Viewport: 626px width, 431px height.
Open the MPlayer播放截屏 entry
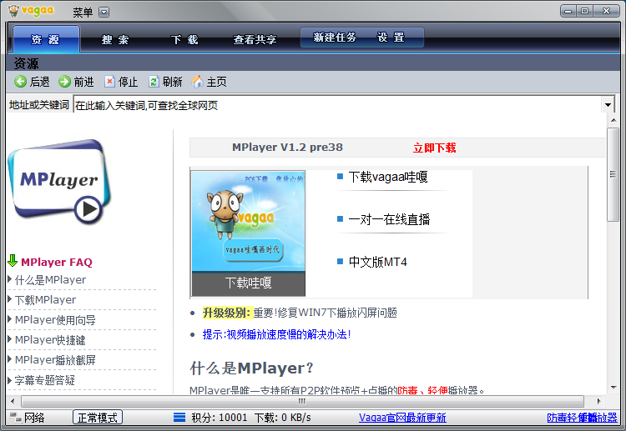(55, 360)
